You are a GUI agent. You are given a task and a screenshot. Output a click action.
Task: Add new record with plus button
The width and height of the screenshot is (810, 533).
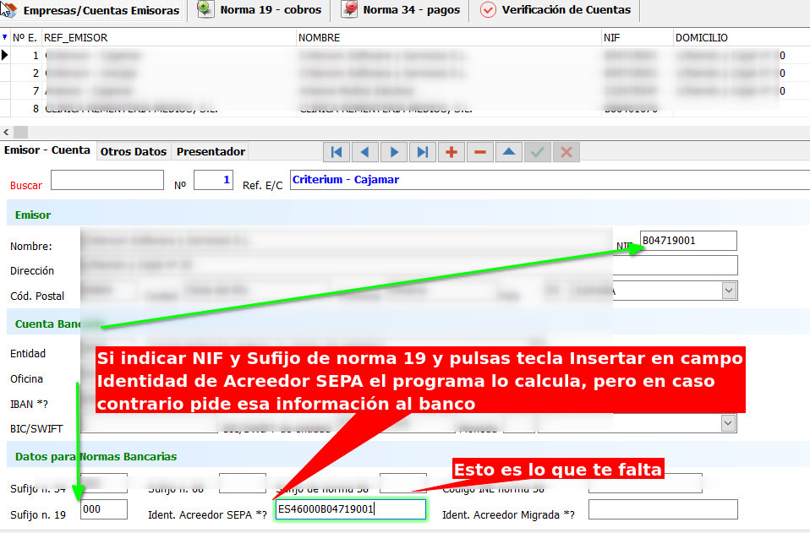[451, 152]
